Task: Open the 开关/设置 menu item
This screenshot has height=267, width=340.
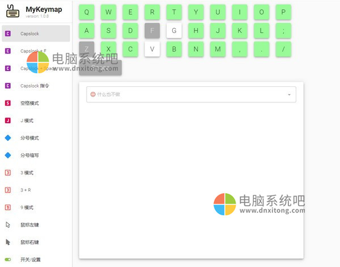Action: [x=36, y=260]
